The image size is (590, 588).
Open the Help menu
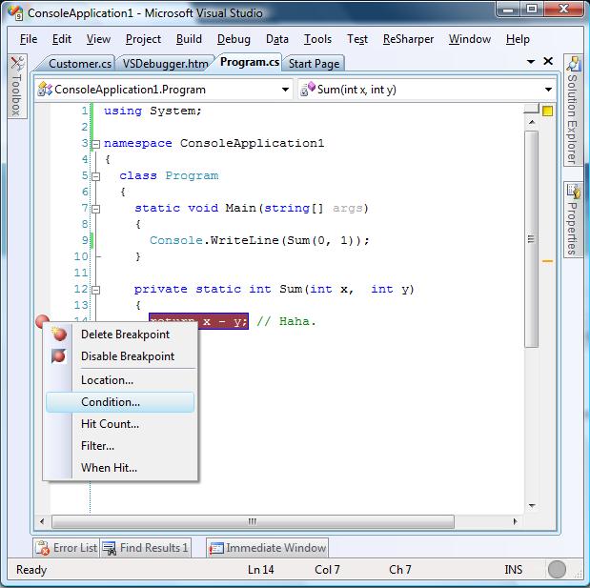pyautogui.click(x=518, y=39)
